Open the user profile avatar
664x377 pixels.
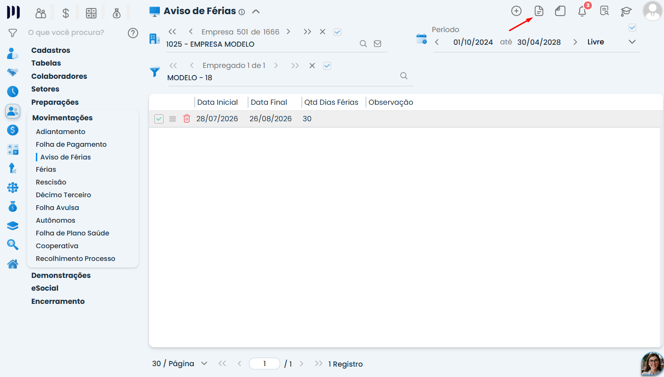[653, 11]
